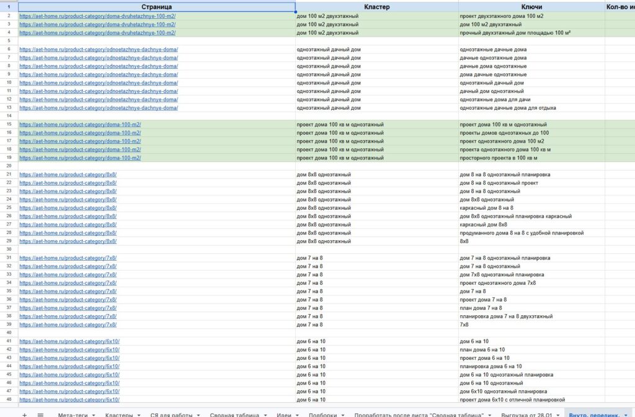Screen dimensions: 635x417
Task: Select the cell "каркасный дом 8 на 8"
Action: pos(531,208)
